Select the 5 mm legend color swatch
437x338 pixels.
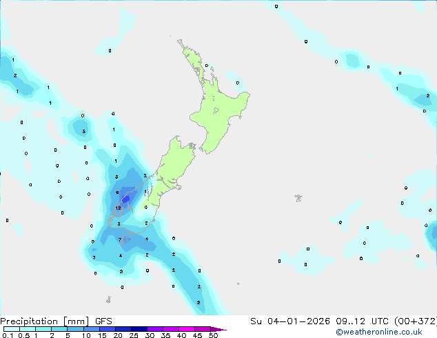click(x=75, y=329)
